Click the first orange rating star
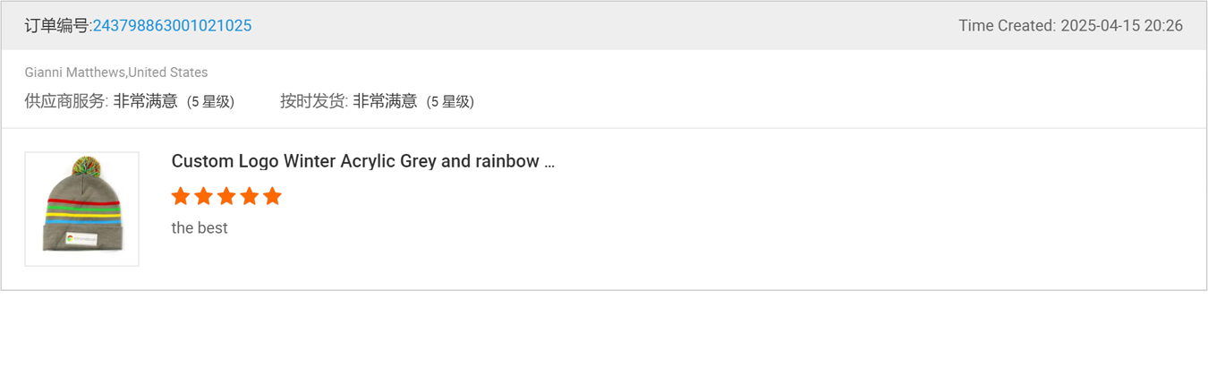 tap(181, 196)
